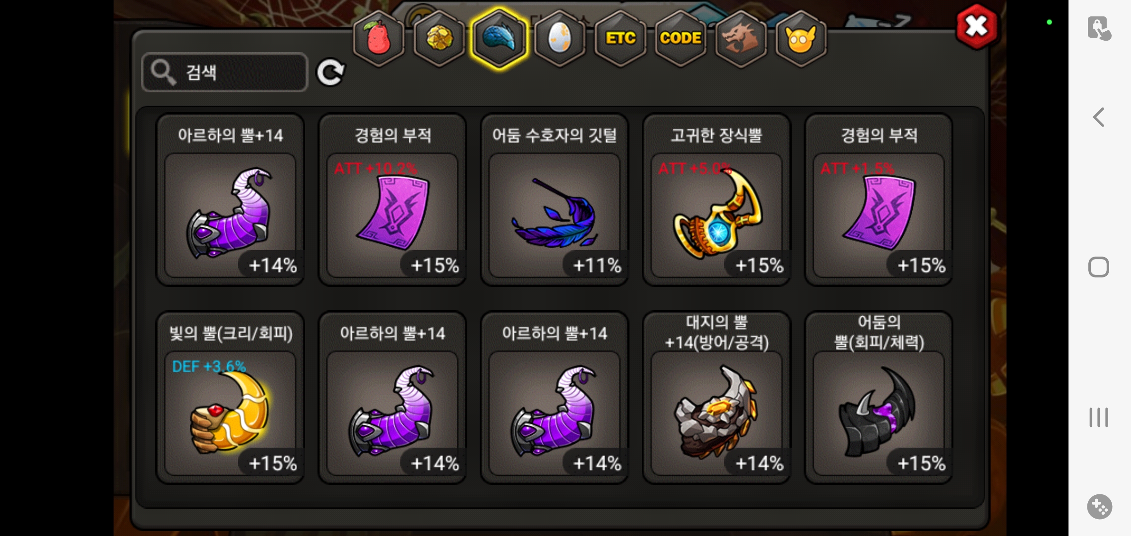
Task: Open the CODE tab
Action: point(681,38)
